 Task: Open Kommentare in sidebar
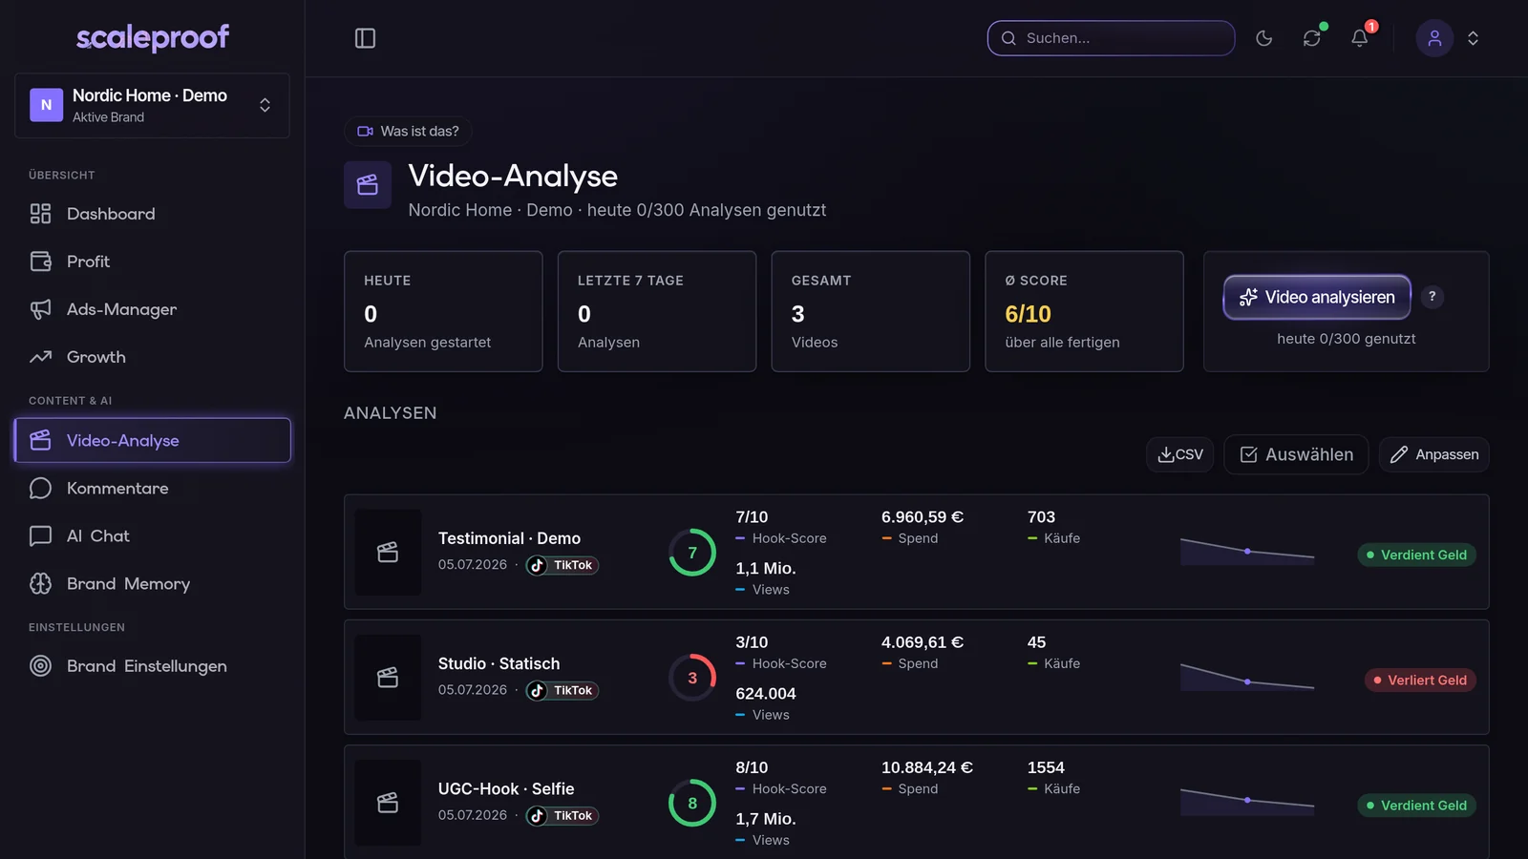coord(152,488)
